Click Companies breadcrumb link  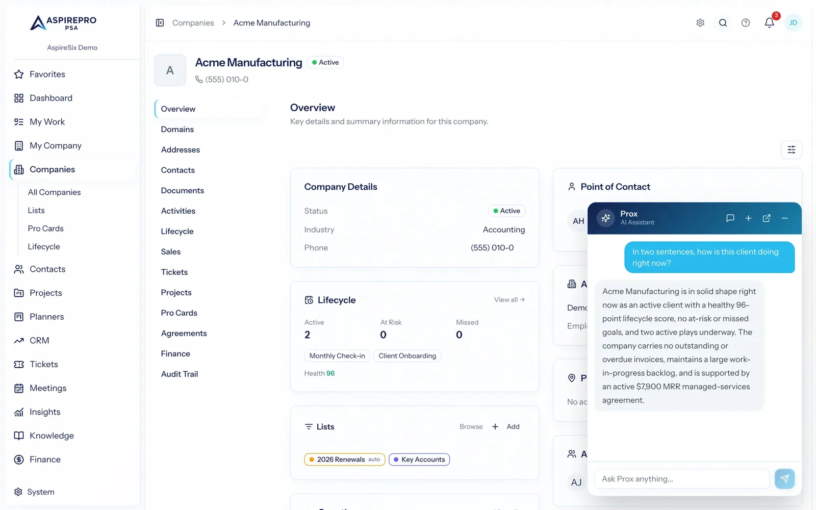[x=193, y=23]
